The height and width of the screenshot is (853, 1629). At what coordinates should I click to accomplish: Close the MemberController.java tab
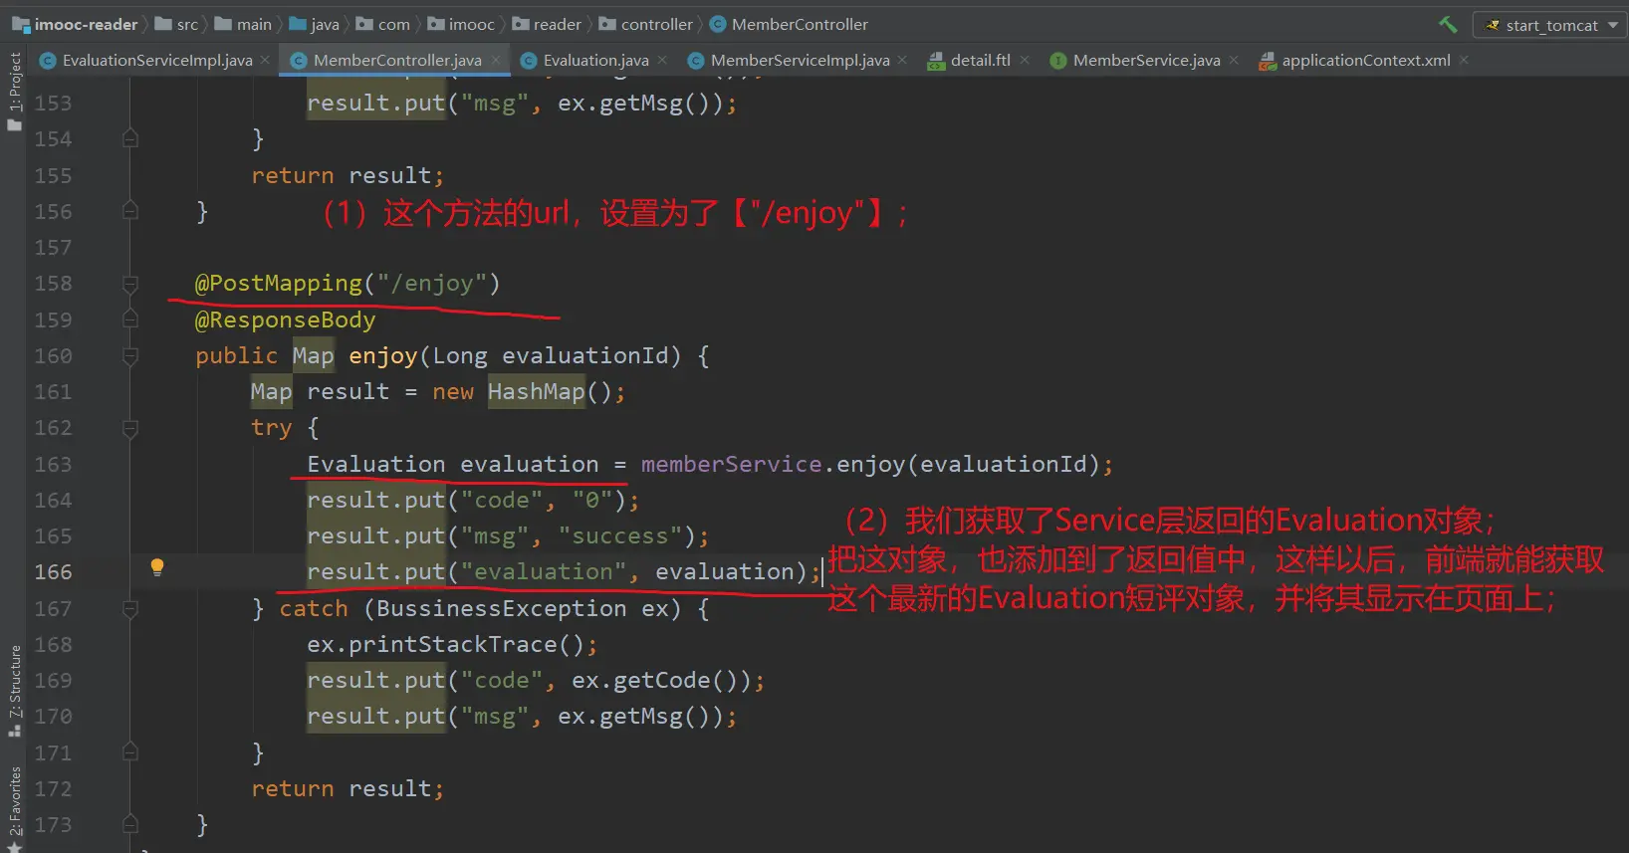point(496,61)
